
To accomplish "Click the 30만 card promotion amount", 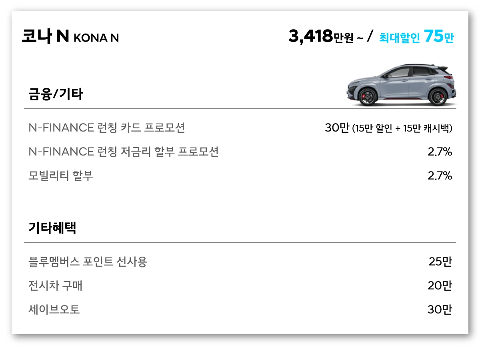I will coord(337,128).
